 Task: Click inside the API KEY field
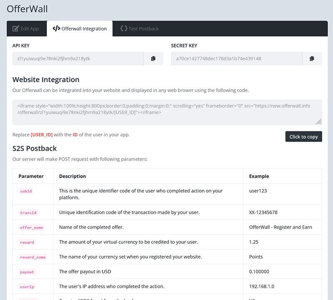tap(78, 59)
